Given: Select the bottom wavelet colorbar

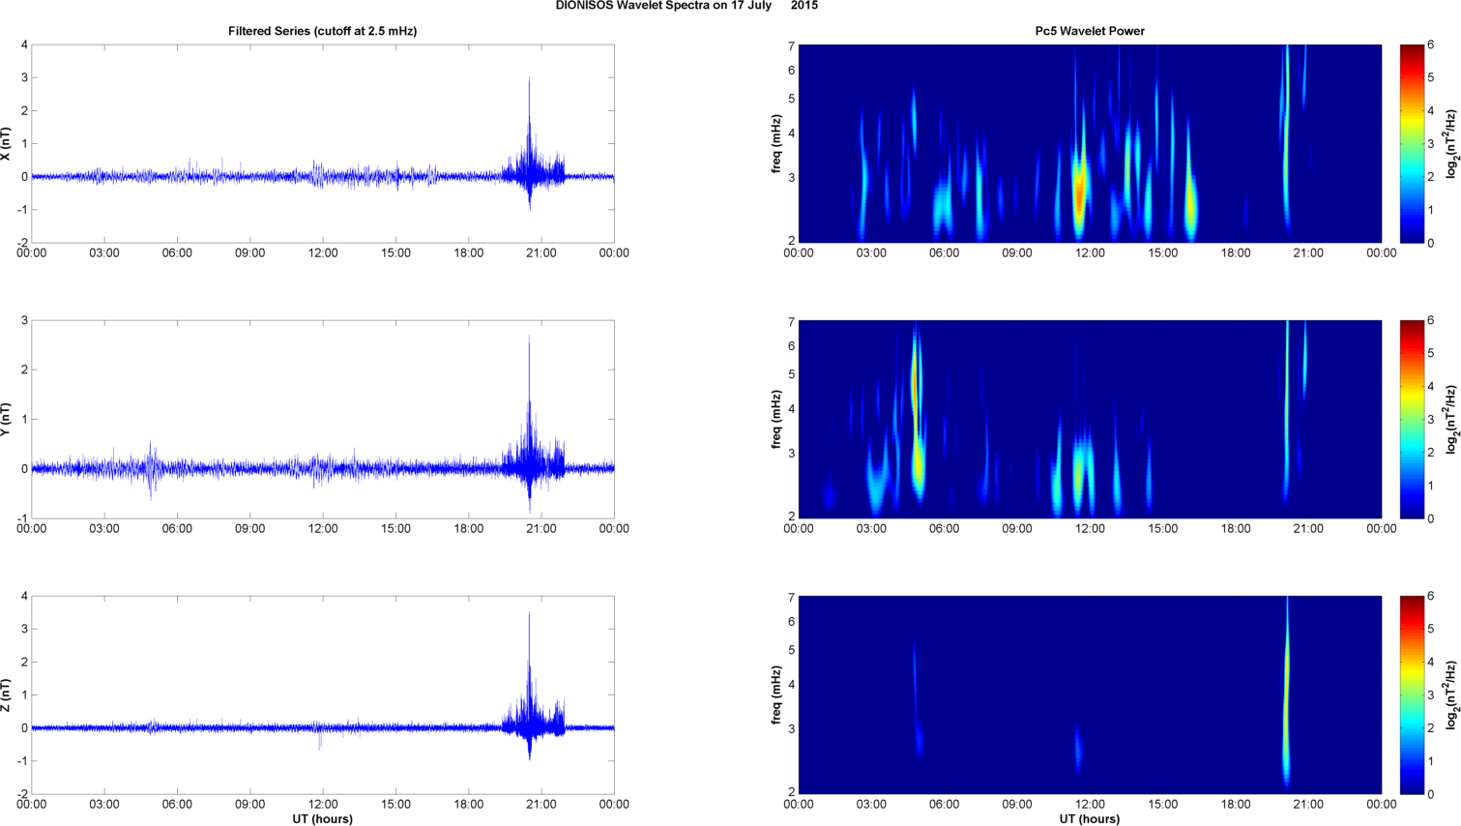Looking at the screenshot, I should coord(1412,694).
